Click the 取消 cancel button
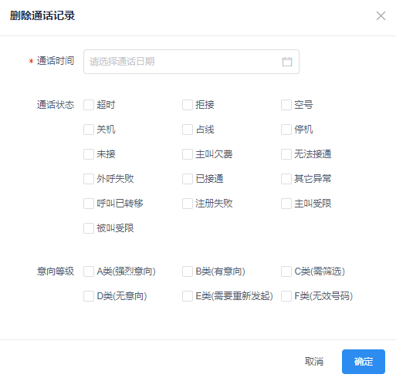Image resolution: width=396 pixels, height=381 pixels. tap(314, 362)
